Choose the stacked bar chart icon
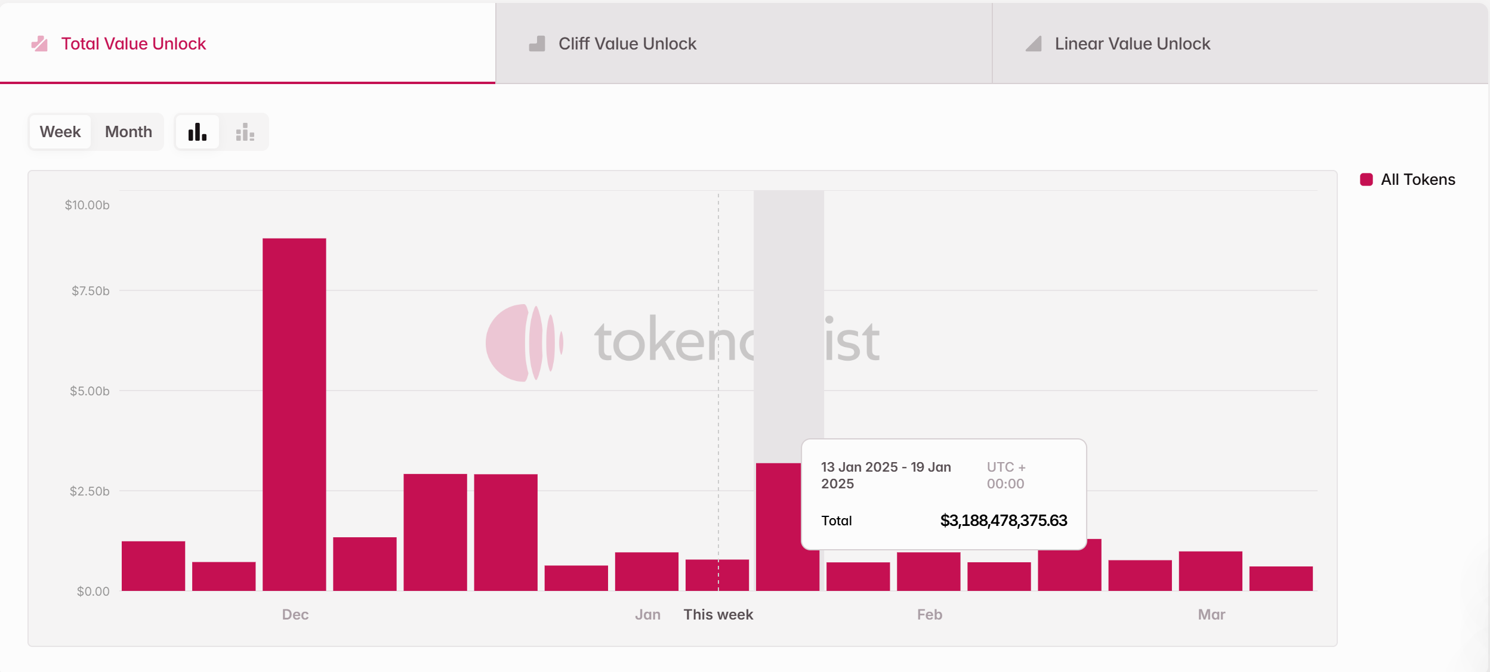This screenshot has height=672, width=1490. 245,132
